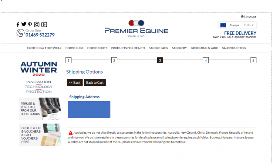This screenshot has height=163, width=273.
Task: Open Saddle Pads menu
Action: [x=158, y=48]
